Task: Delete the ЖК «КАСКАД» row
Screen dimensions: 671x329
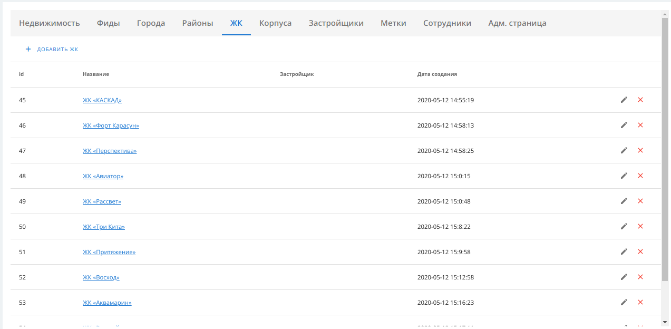Action: (640, 100)
